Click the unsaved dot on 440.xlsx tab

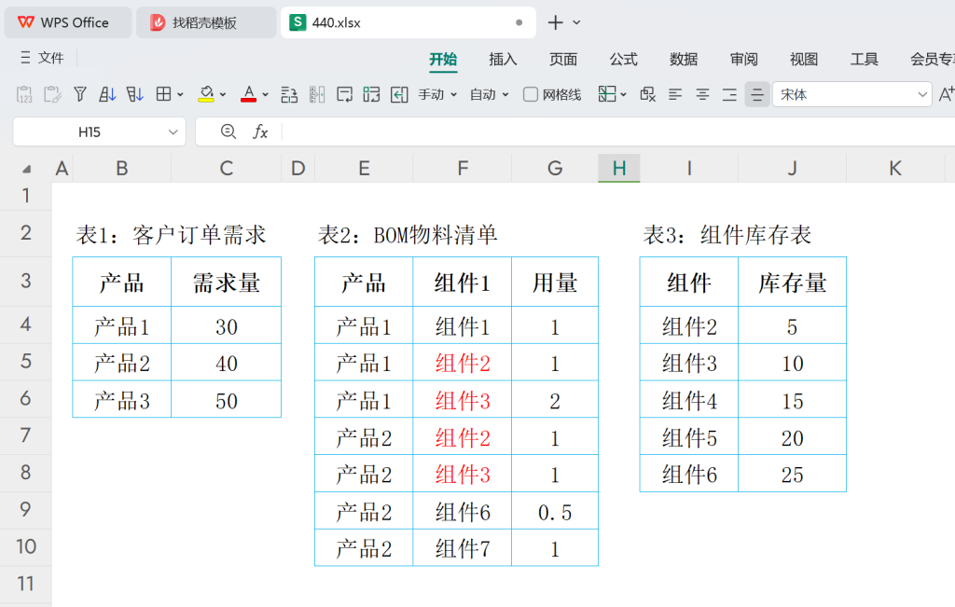[519, 22]
